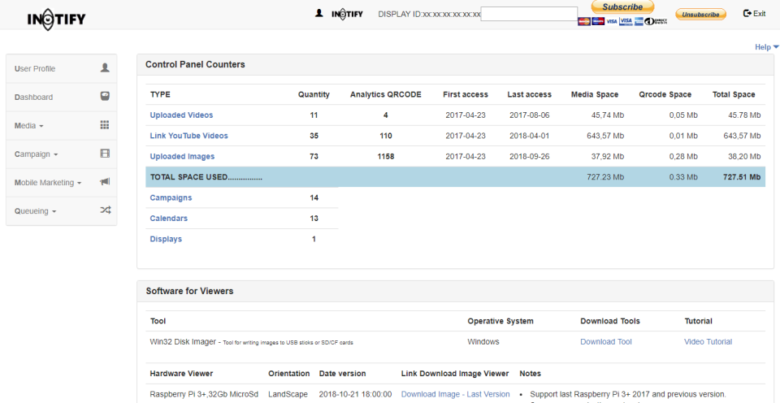Open the Queueing sidebar menu
The image size is (780, 403).
tap(36, 211)
